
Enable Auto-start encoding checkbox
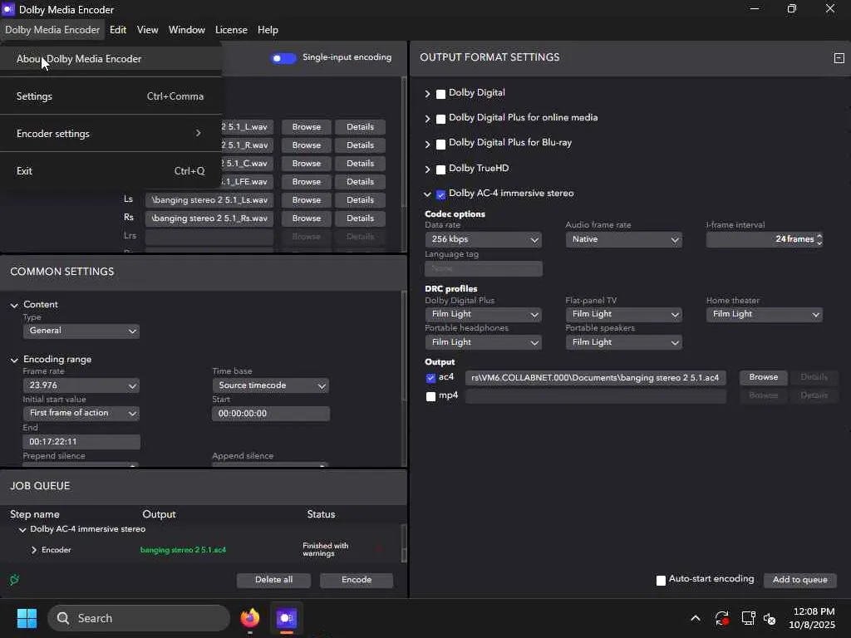coord(661,580)
